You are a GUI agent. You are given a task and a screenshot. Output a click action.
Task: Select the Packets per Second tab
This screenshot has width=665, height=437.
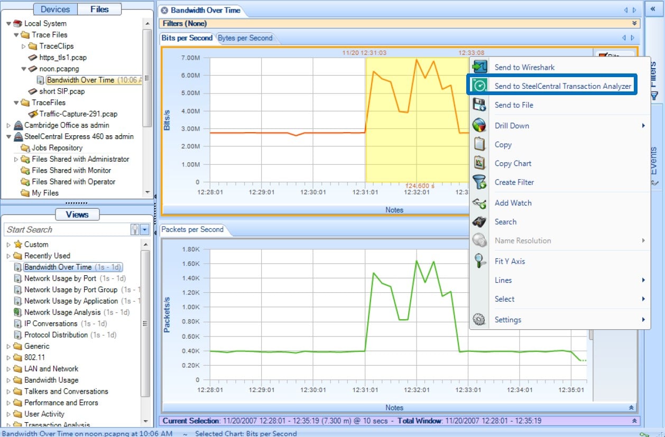192,229
